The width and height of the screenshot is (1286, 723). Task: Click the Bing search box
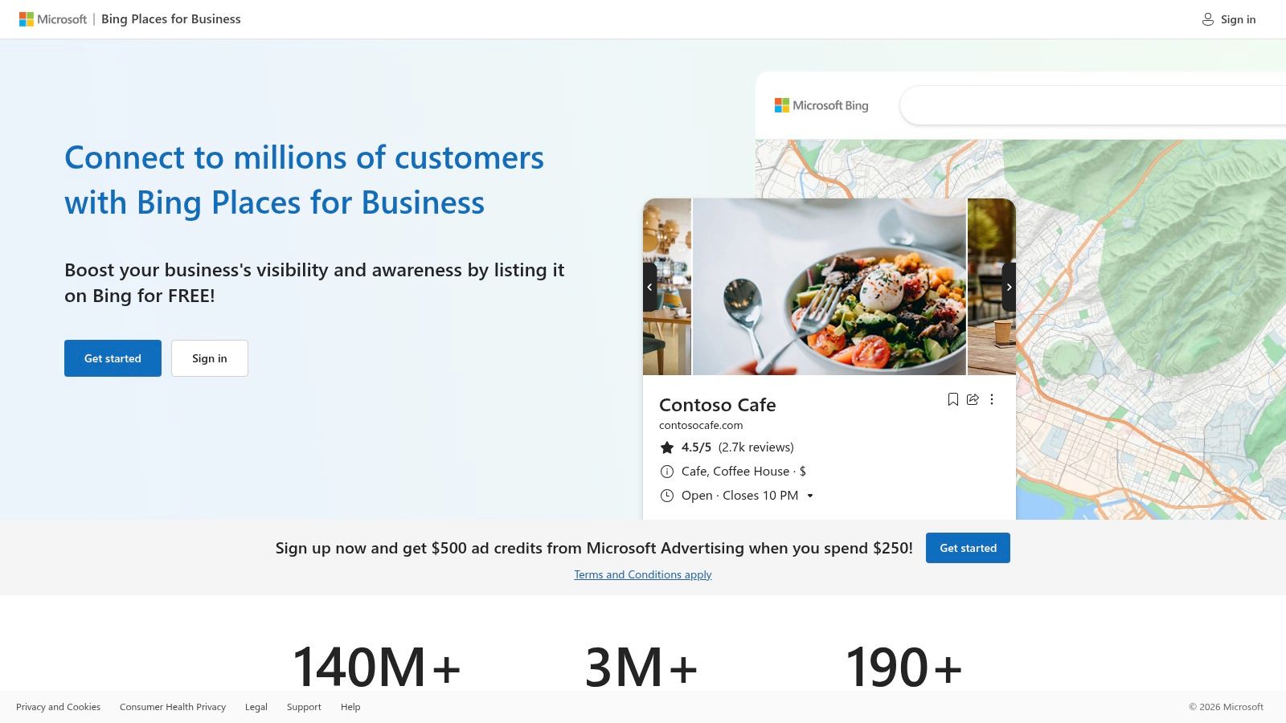click(1093, 105)
